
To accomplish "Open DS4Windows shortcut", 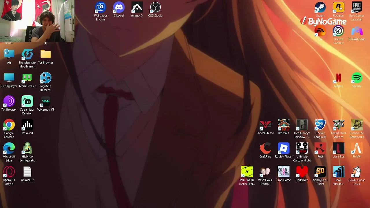I will [x=357, y=31].
